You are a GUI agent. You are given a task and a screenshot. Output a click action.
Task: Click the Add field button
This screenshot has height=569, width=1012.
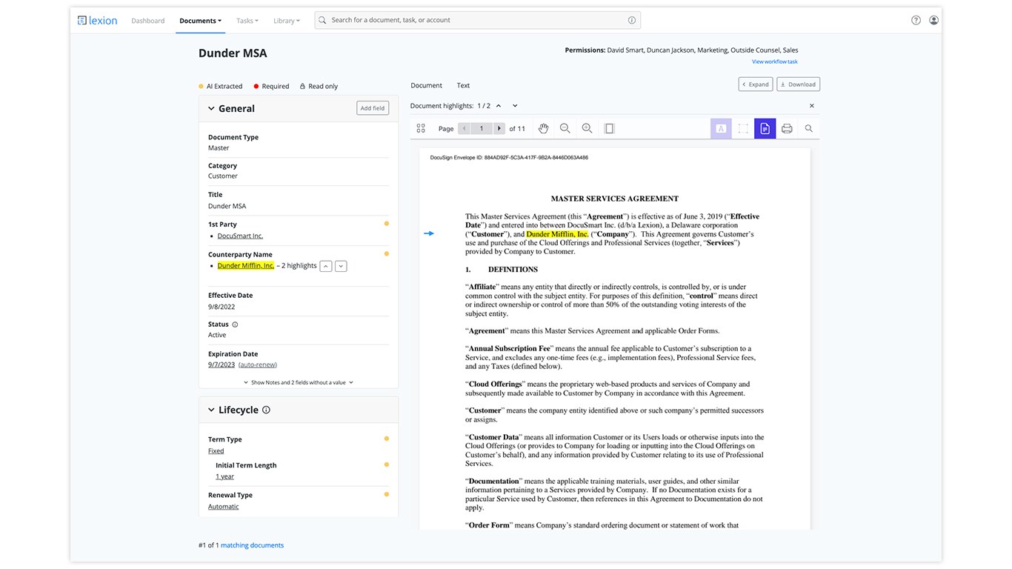click(373, 108)
